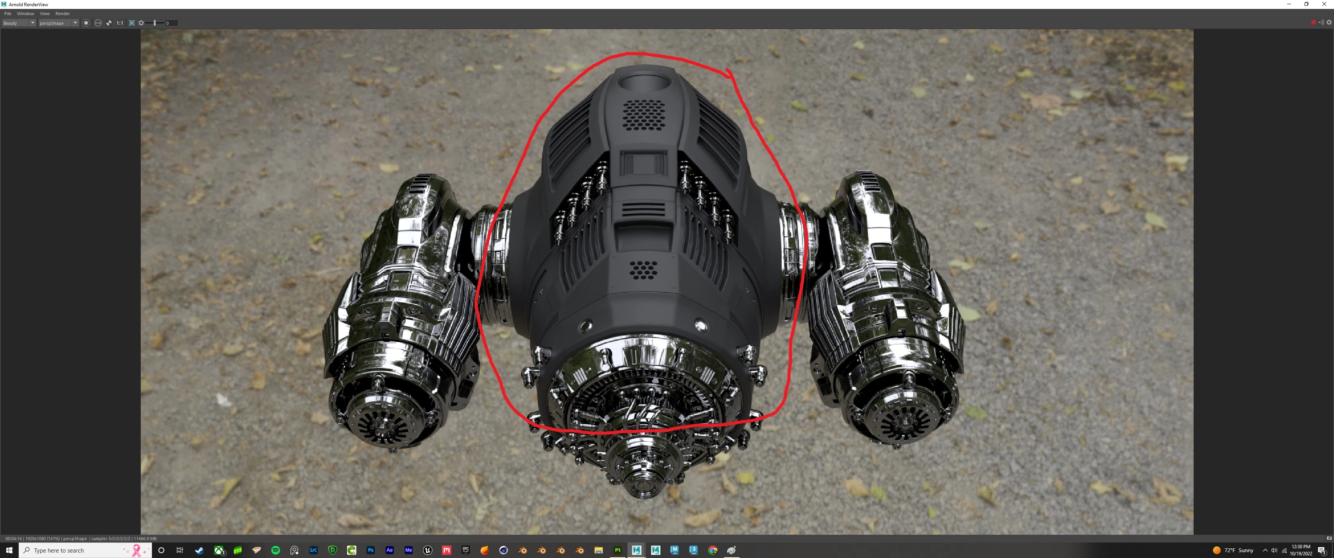The image size is (1334, 558).
Task: Expand the system tray hidden icons
Action: click(1265, 550)
